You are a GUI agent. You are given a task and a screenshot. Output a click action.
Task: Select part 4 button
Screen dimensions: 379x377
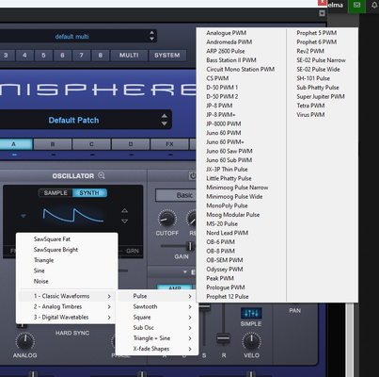(24, 56)
